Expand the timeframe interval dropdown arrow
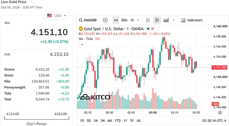 (138, 20)
